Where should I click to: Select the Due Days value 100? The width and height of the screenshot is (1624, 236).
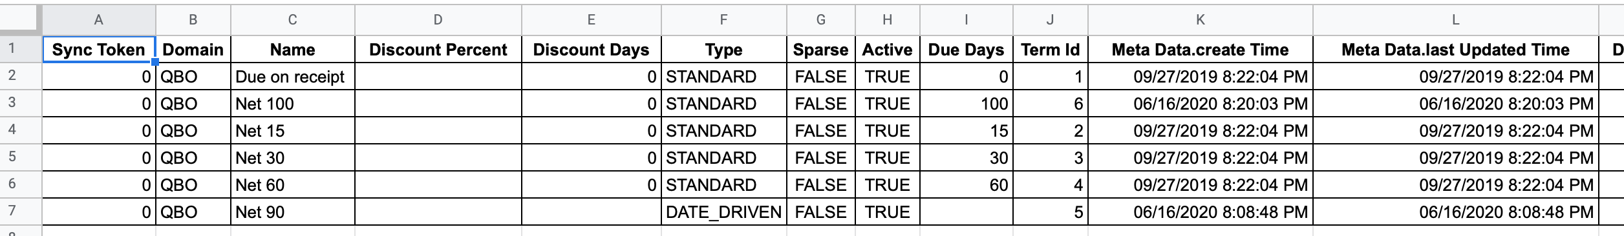point(967,104)
